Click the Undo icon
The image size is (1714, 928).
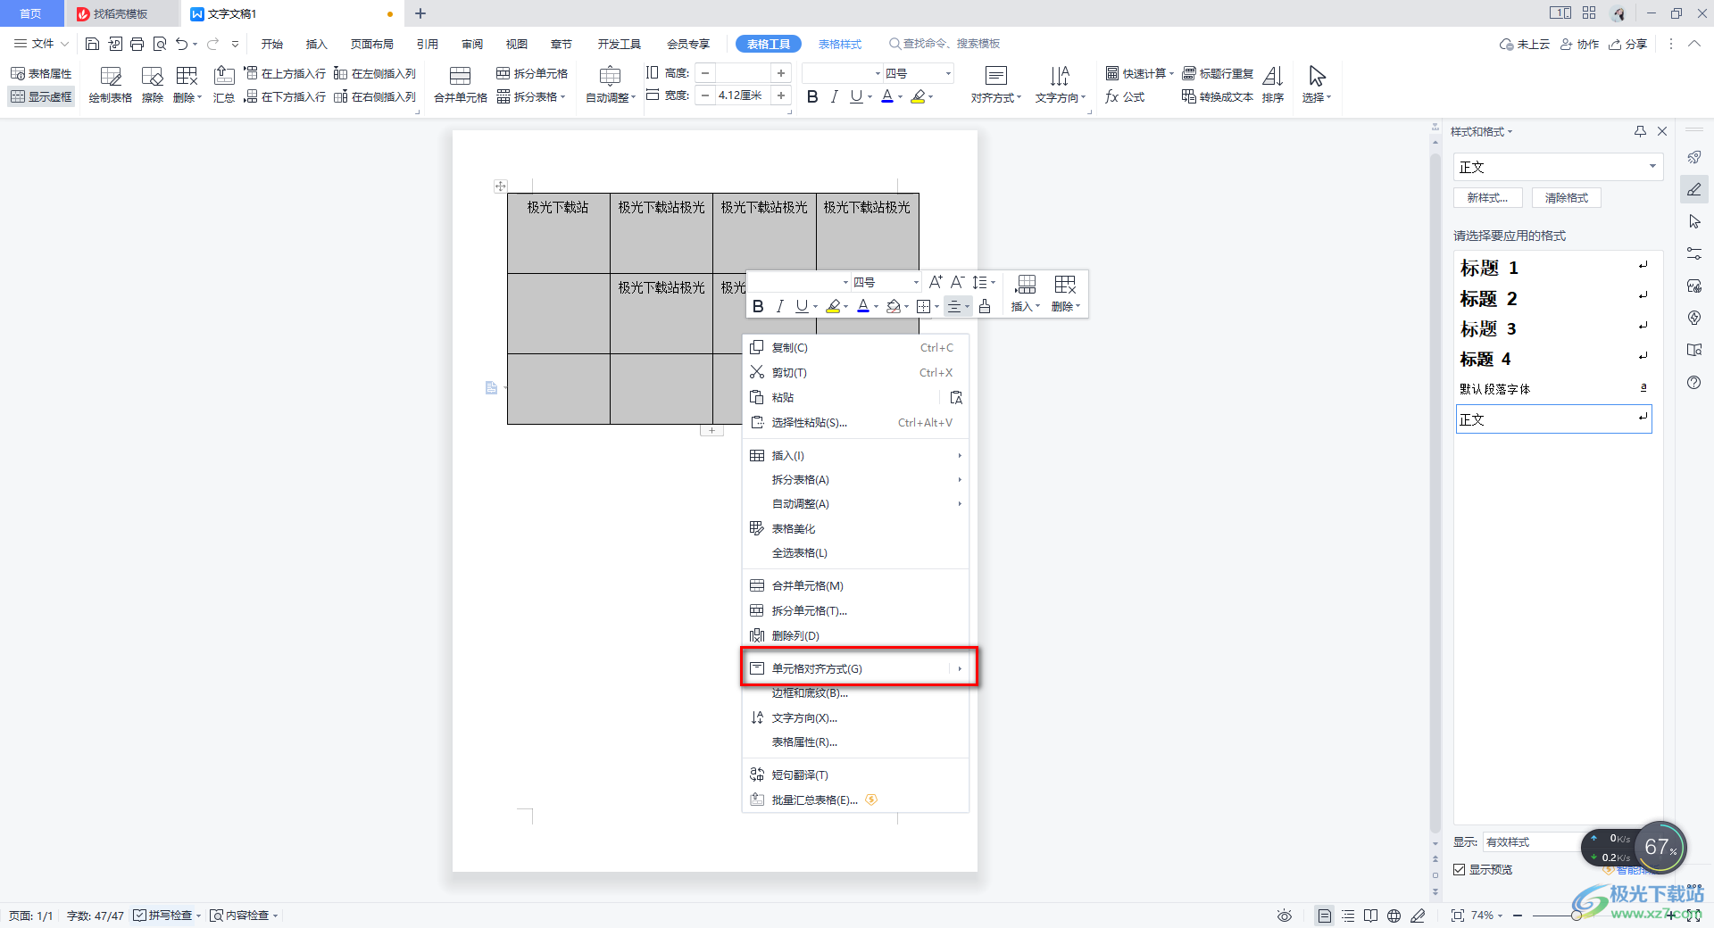click(x=182, y=44)
